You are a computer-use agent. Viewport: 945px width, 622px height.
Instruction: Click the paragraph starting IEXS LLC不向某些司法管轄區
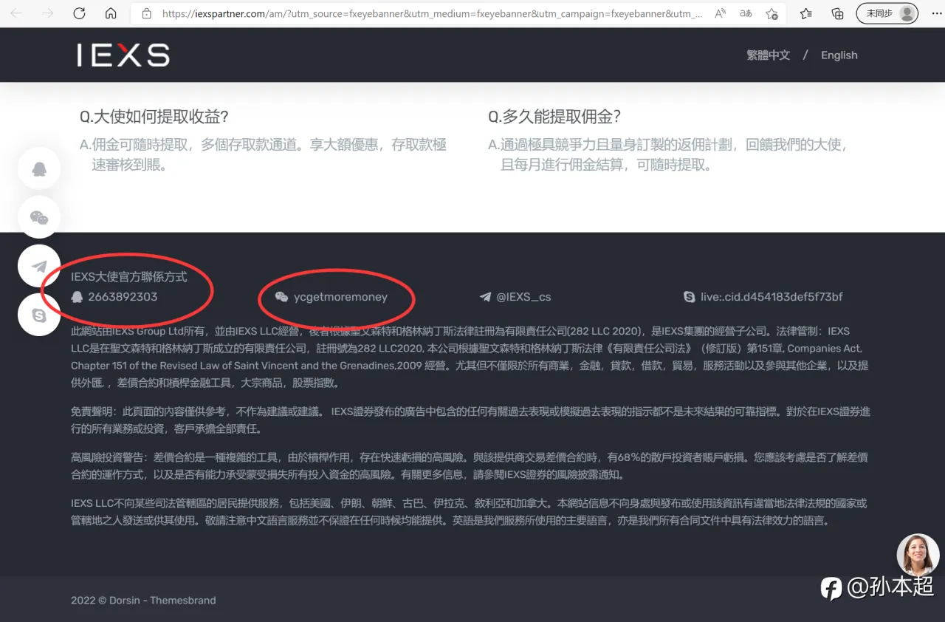469,511
